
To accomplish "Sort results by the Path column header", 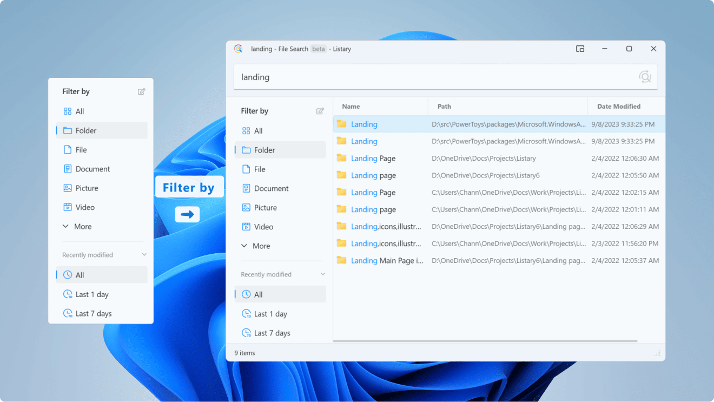I will [x=508, y=107].
